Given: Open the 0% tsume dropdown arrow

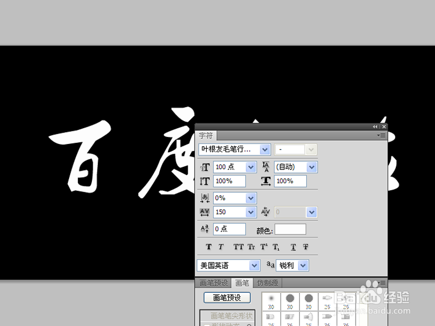Looking at the screenshot, I should point(251,198).
